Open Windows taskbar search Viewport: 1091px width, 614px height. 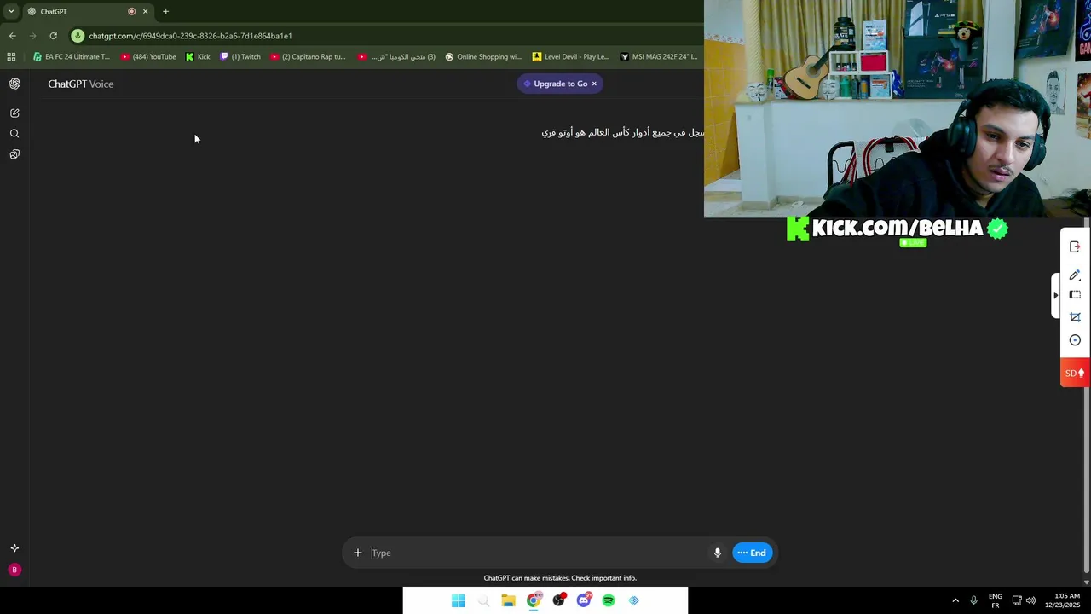tap(483, 600)
